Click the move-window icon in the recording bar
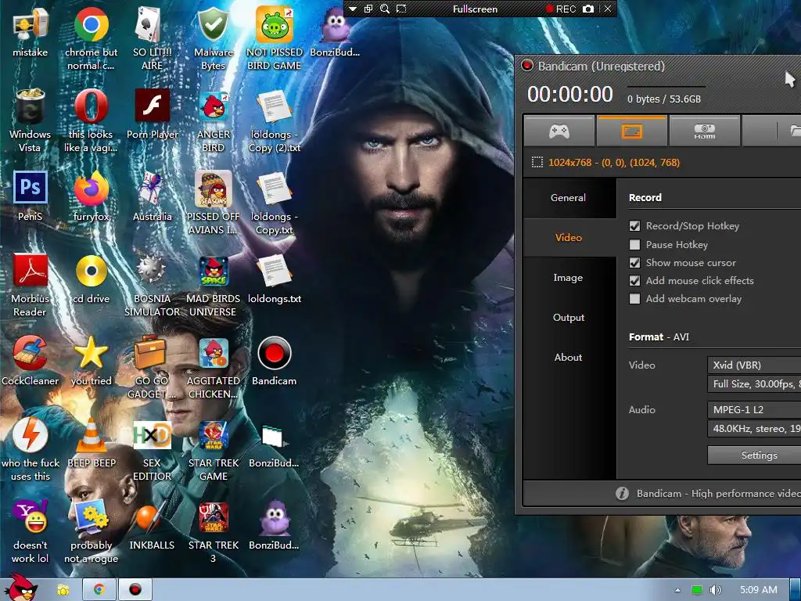 368,9
